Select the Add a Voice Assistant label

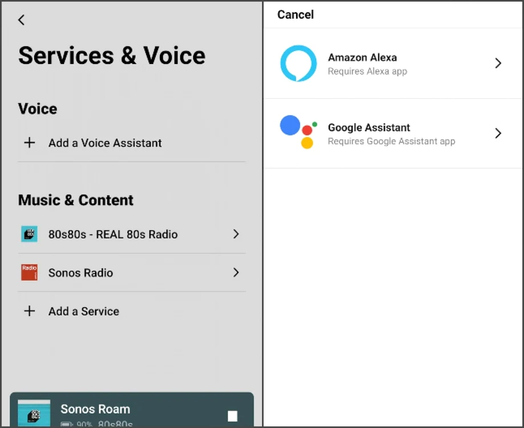point(105,143)
